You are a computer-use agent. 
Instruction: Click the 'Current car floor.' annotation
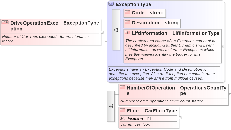click(x=135, y=124)
